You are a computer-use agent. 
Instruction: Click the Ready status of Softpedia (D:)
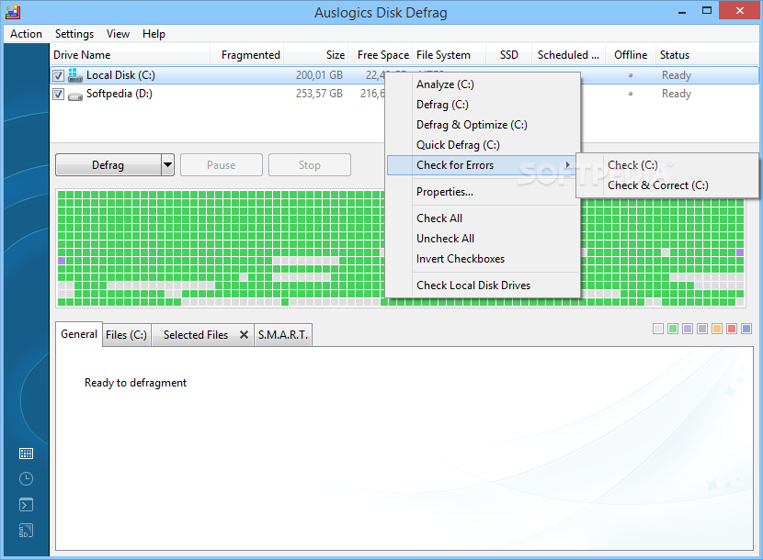click(x=677, y=94)
